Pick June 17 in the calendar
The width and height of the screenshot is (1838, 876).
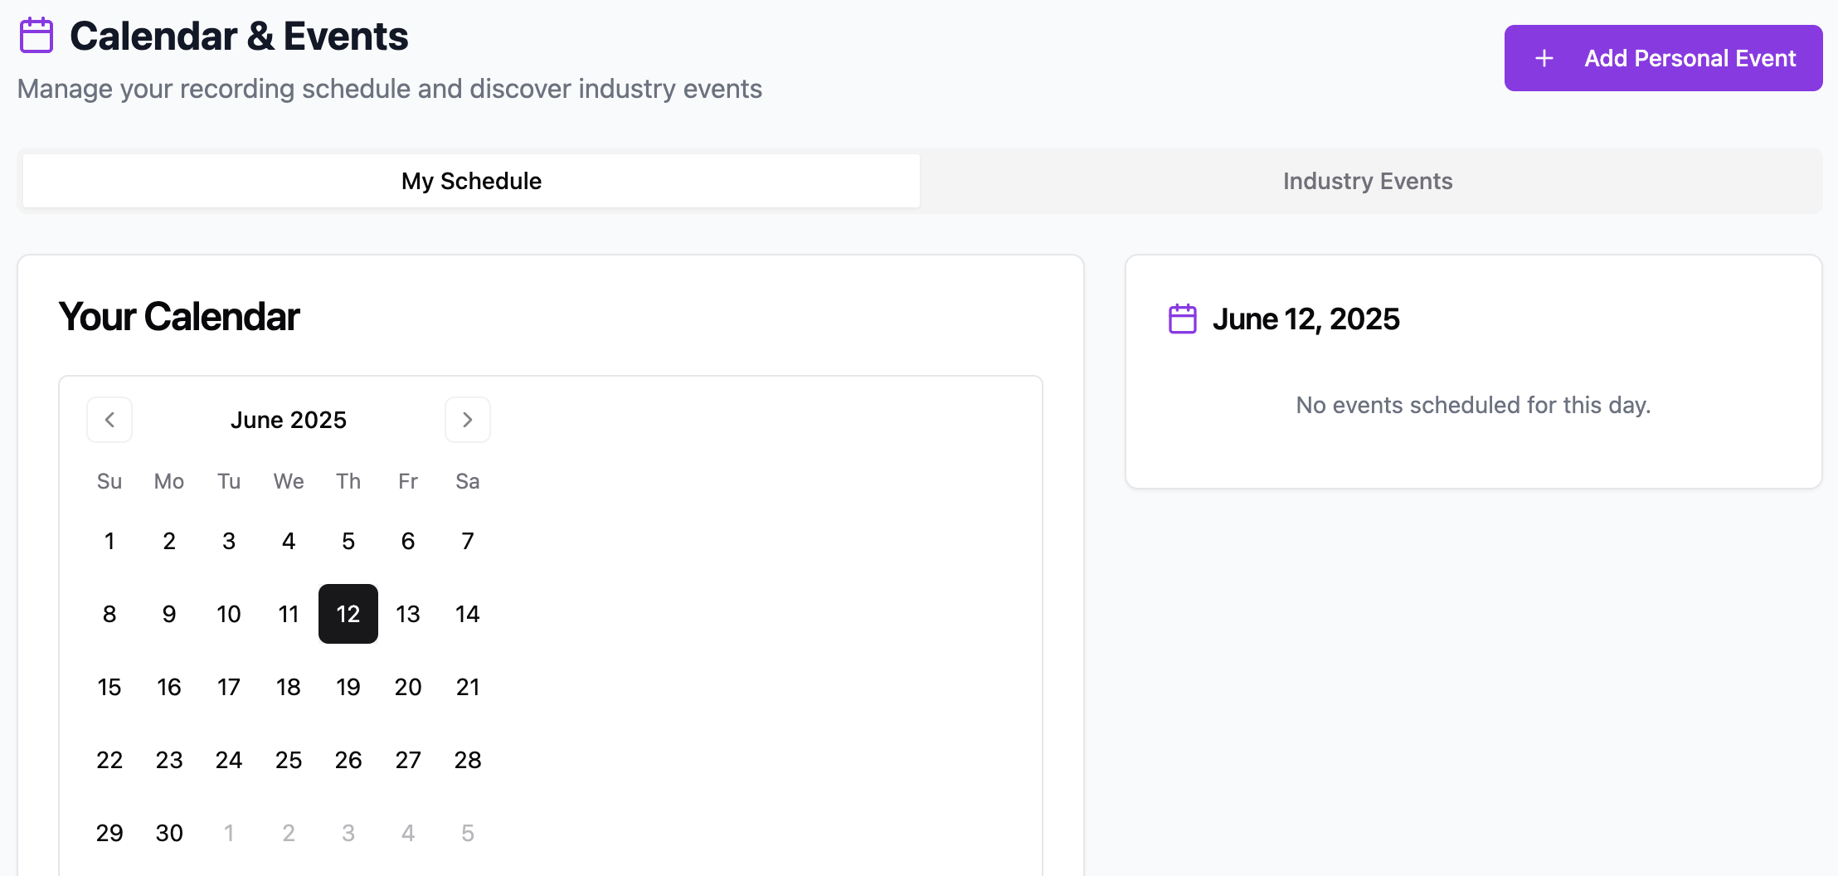pos(229,687)
